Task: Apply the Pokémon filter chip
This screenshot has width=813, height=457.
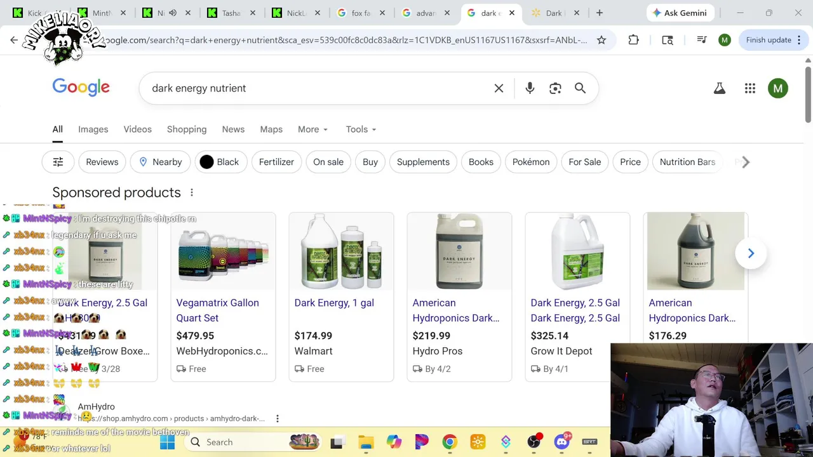Action: point(531,162)
